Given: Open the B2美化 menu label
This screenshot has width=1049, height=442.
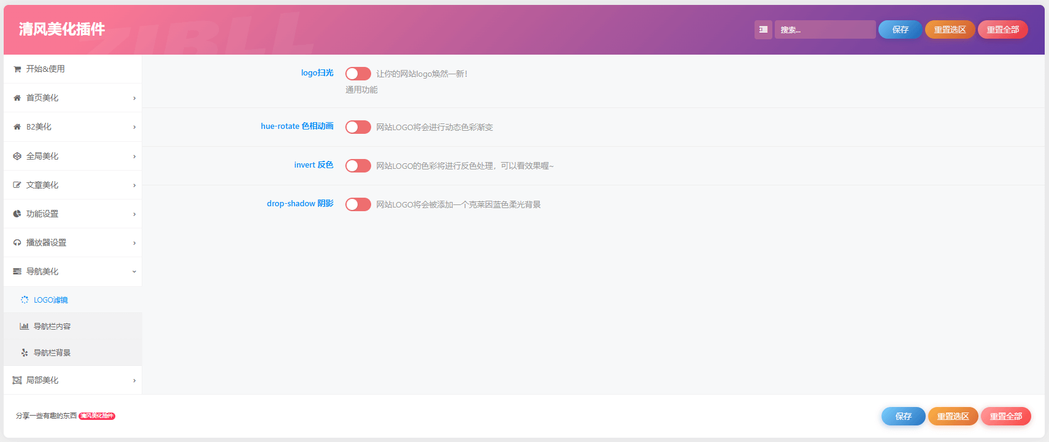Looking at the screenshot, I should [39, 126].
